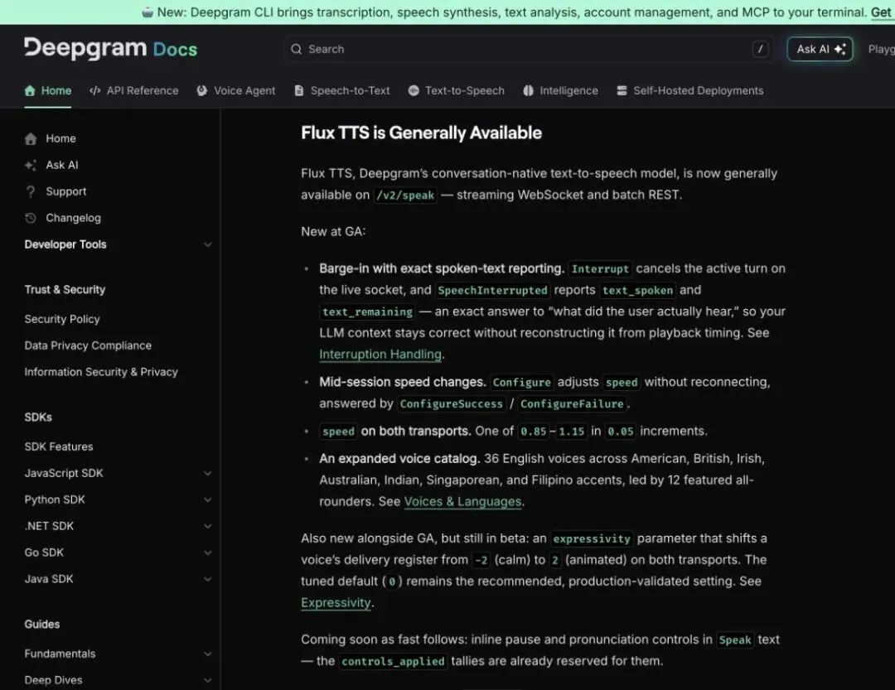Open Information Security & Privacy page
The image size is (895, 690).
pos(101,372)
